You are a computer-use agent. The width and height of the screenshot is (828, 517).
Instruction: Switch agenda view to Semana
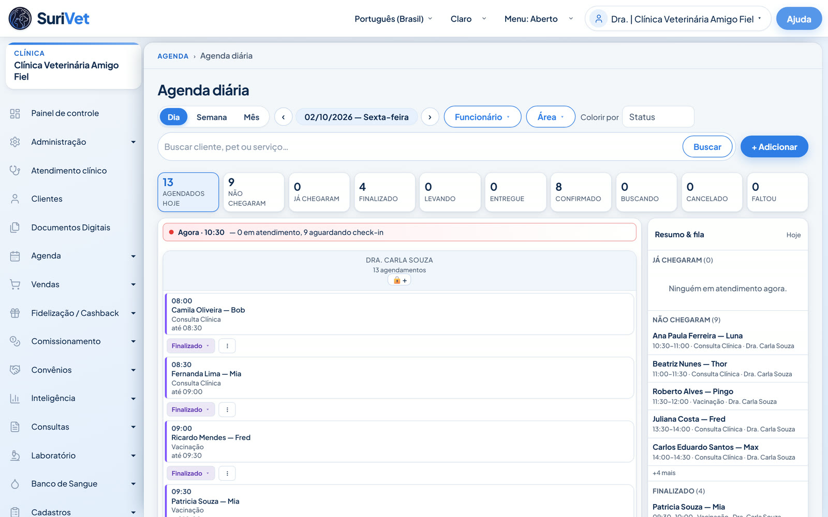[212, 117]
